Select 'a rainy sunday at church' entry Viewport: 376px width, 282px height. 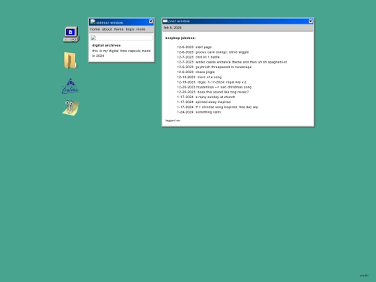(206, 97)
